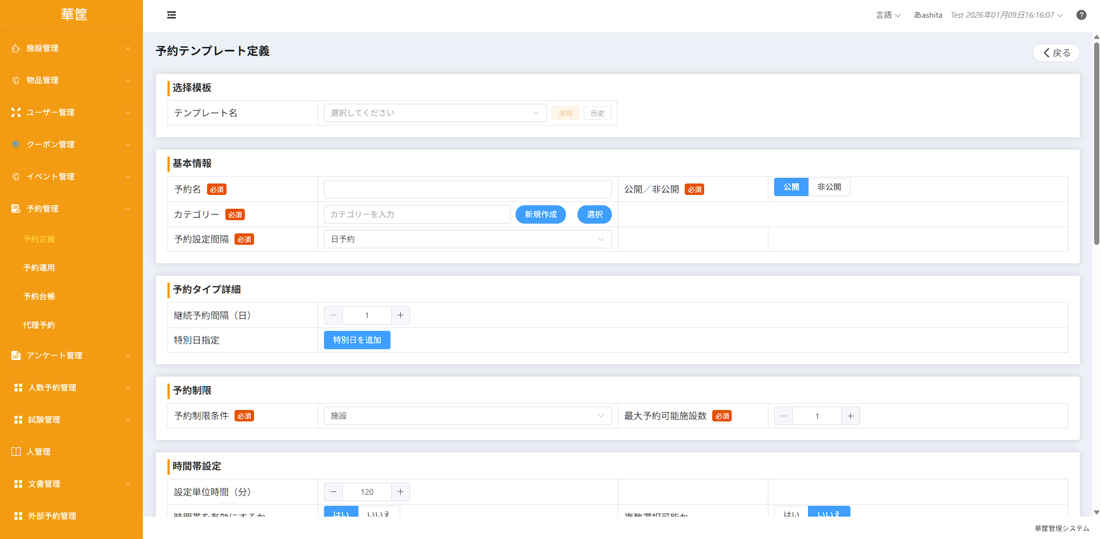Image resolution: width=1101 pixels, height=539 pixels.
Task: Click the page vertical scrollbar
Action: tap(1096, 143)
